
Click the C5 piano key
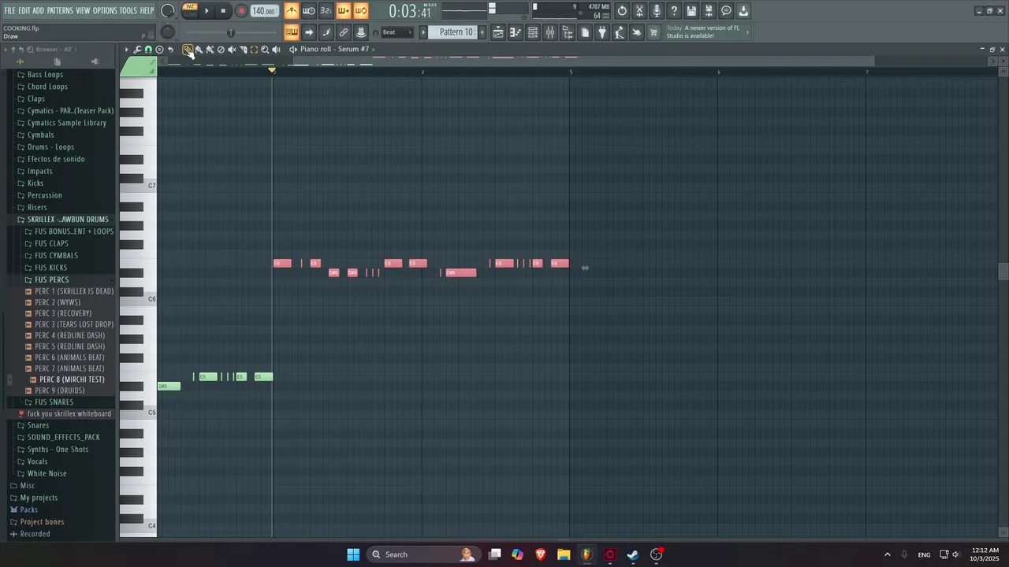point(138,412)
